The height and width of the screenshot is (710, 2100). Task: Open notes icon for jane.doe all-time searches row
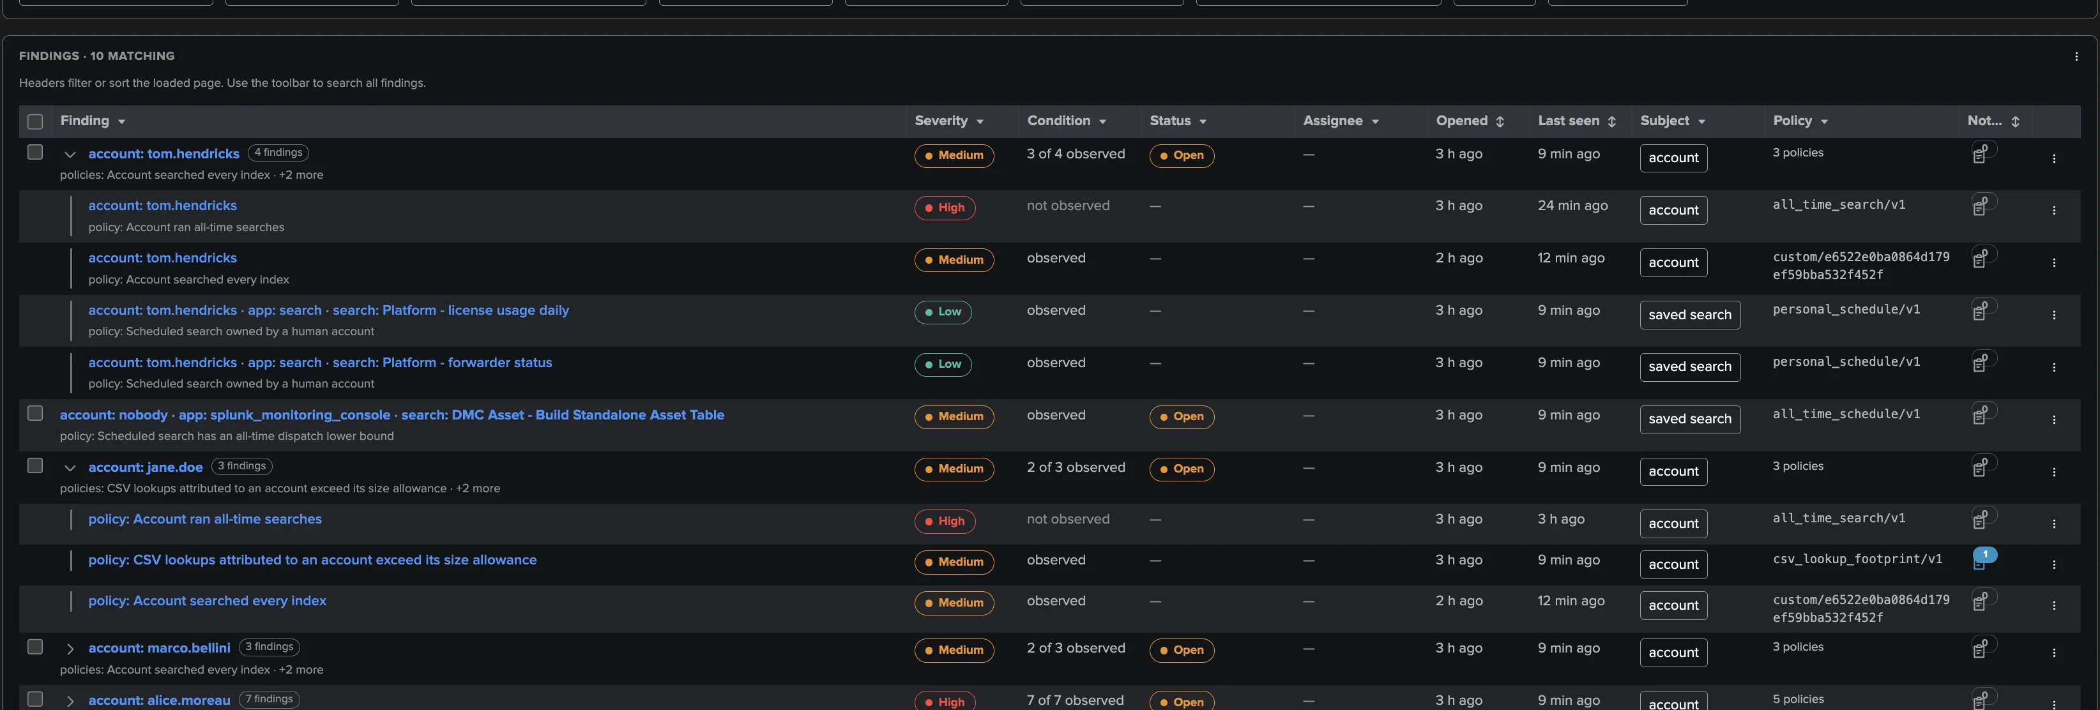tap(1982, 518)
